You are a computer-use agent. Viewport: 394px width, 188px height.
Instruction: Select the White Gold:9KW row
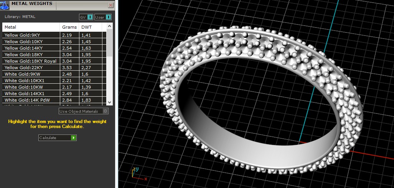[x=54, y=74]
